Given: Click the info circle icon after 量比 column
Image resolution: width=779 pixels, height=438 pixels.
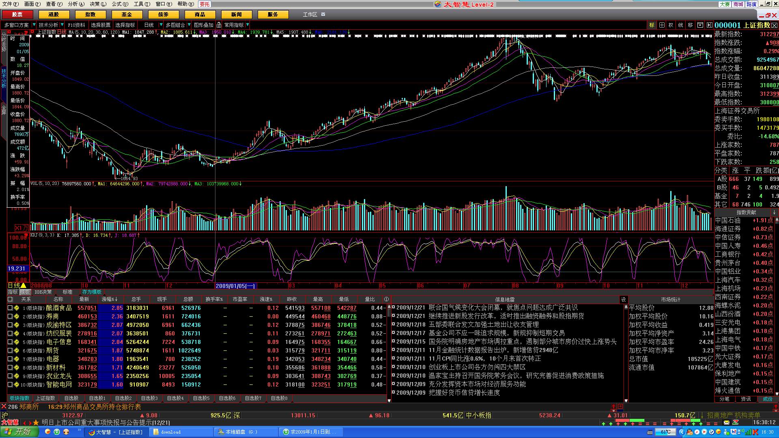Looking at the screenshot, I should [x=386, y=299].
